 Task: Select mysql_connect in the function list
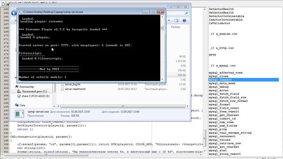pyautogui.click(x=244, y=79)
